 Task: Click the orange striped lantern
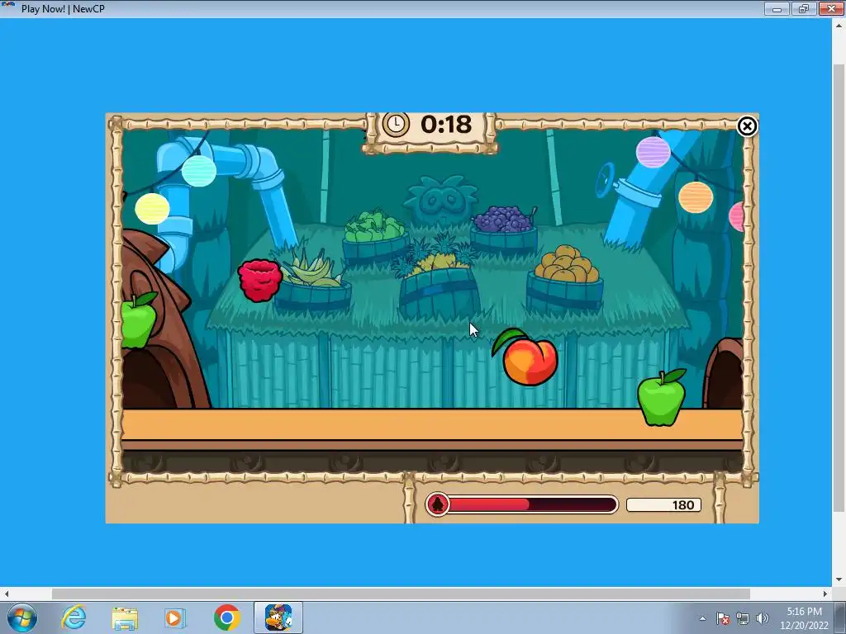click(696, 197)
